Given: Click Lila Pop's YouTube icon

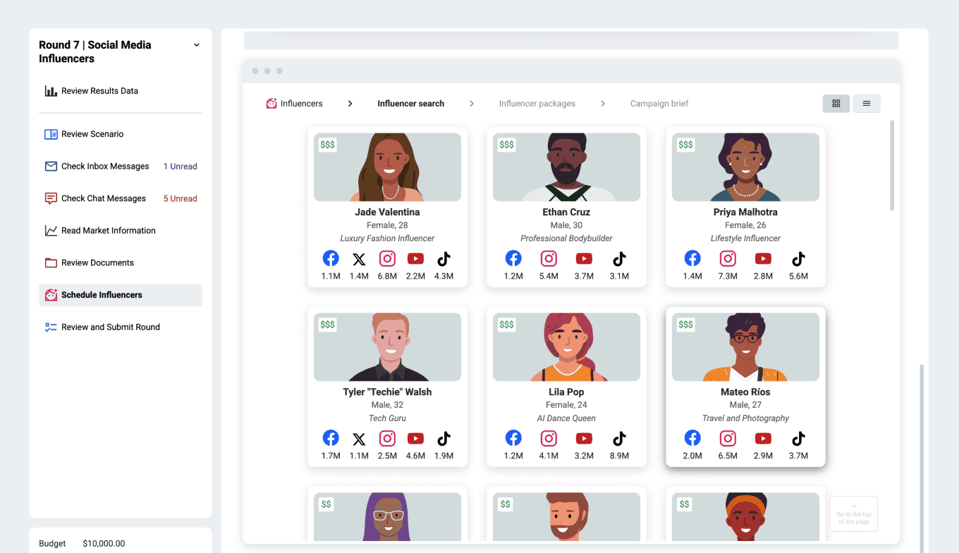Looking at the screenshot, I should (584, 439).
